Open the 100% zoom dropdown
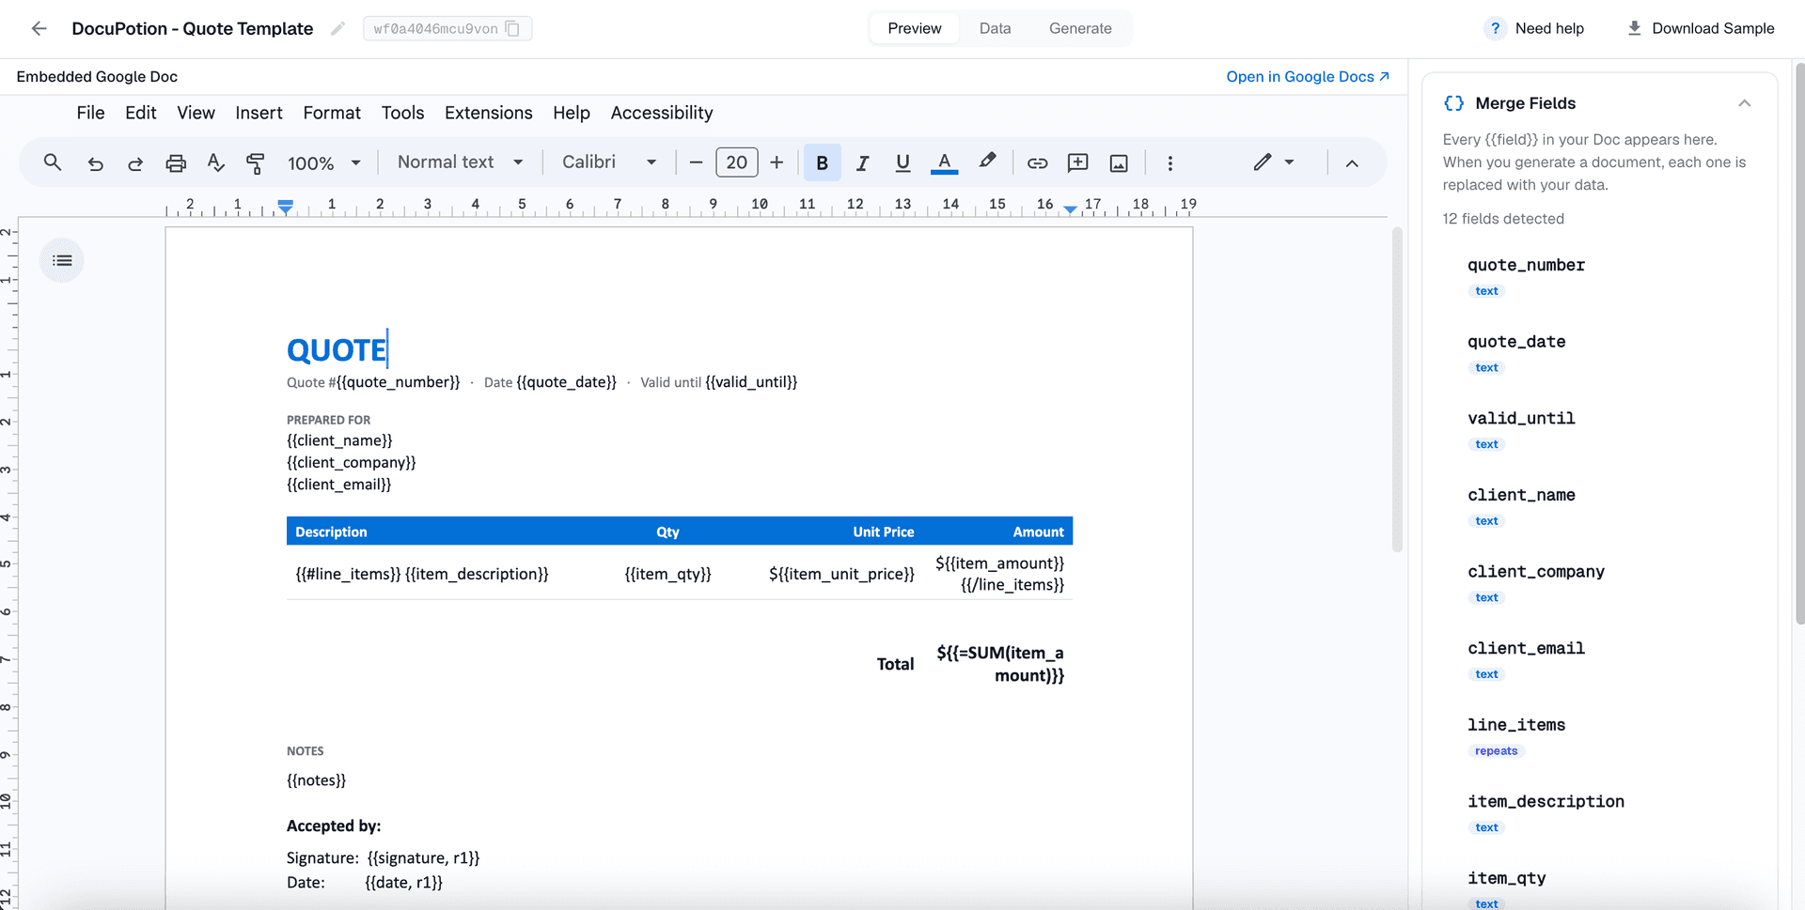This screenshot has width=1805, height=910. coord(324,163)
